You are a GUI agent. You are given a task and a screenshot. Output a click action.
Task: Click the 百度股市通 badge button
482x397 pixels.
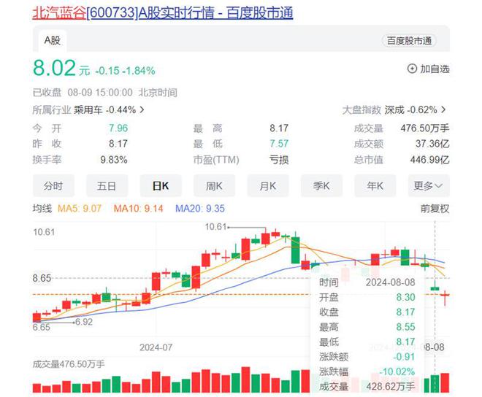point(409,41)
